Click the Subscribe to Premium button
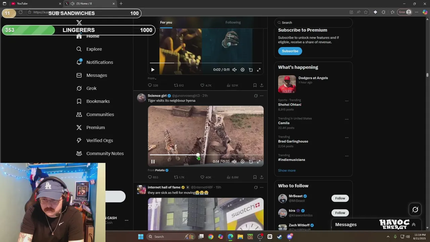430x242 pixels. pos(290,51)
